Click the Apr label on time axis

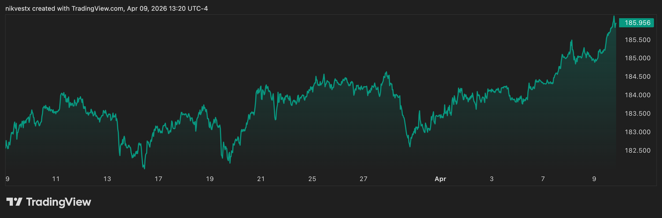pyautogui.click(x=440, y=179)
